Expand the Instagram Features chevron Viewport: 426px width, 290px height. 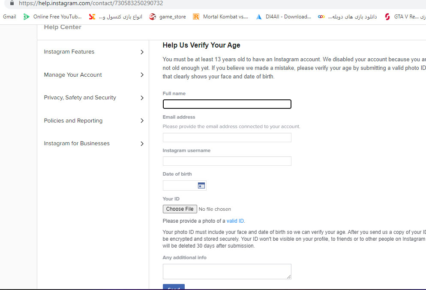pyautogui.click(x=142, y=52)
